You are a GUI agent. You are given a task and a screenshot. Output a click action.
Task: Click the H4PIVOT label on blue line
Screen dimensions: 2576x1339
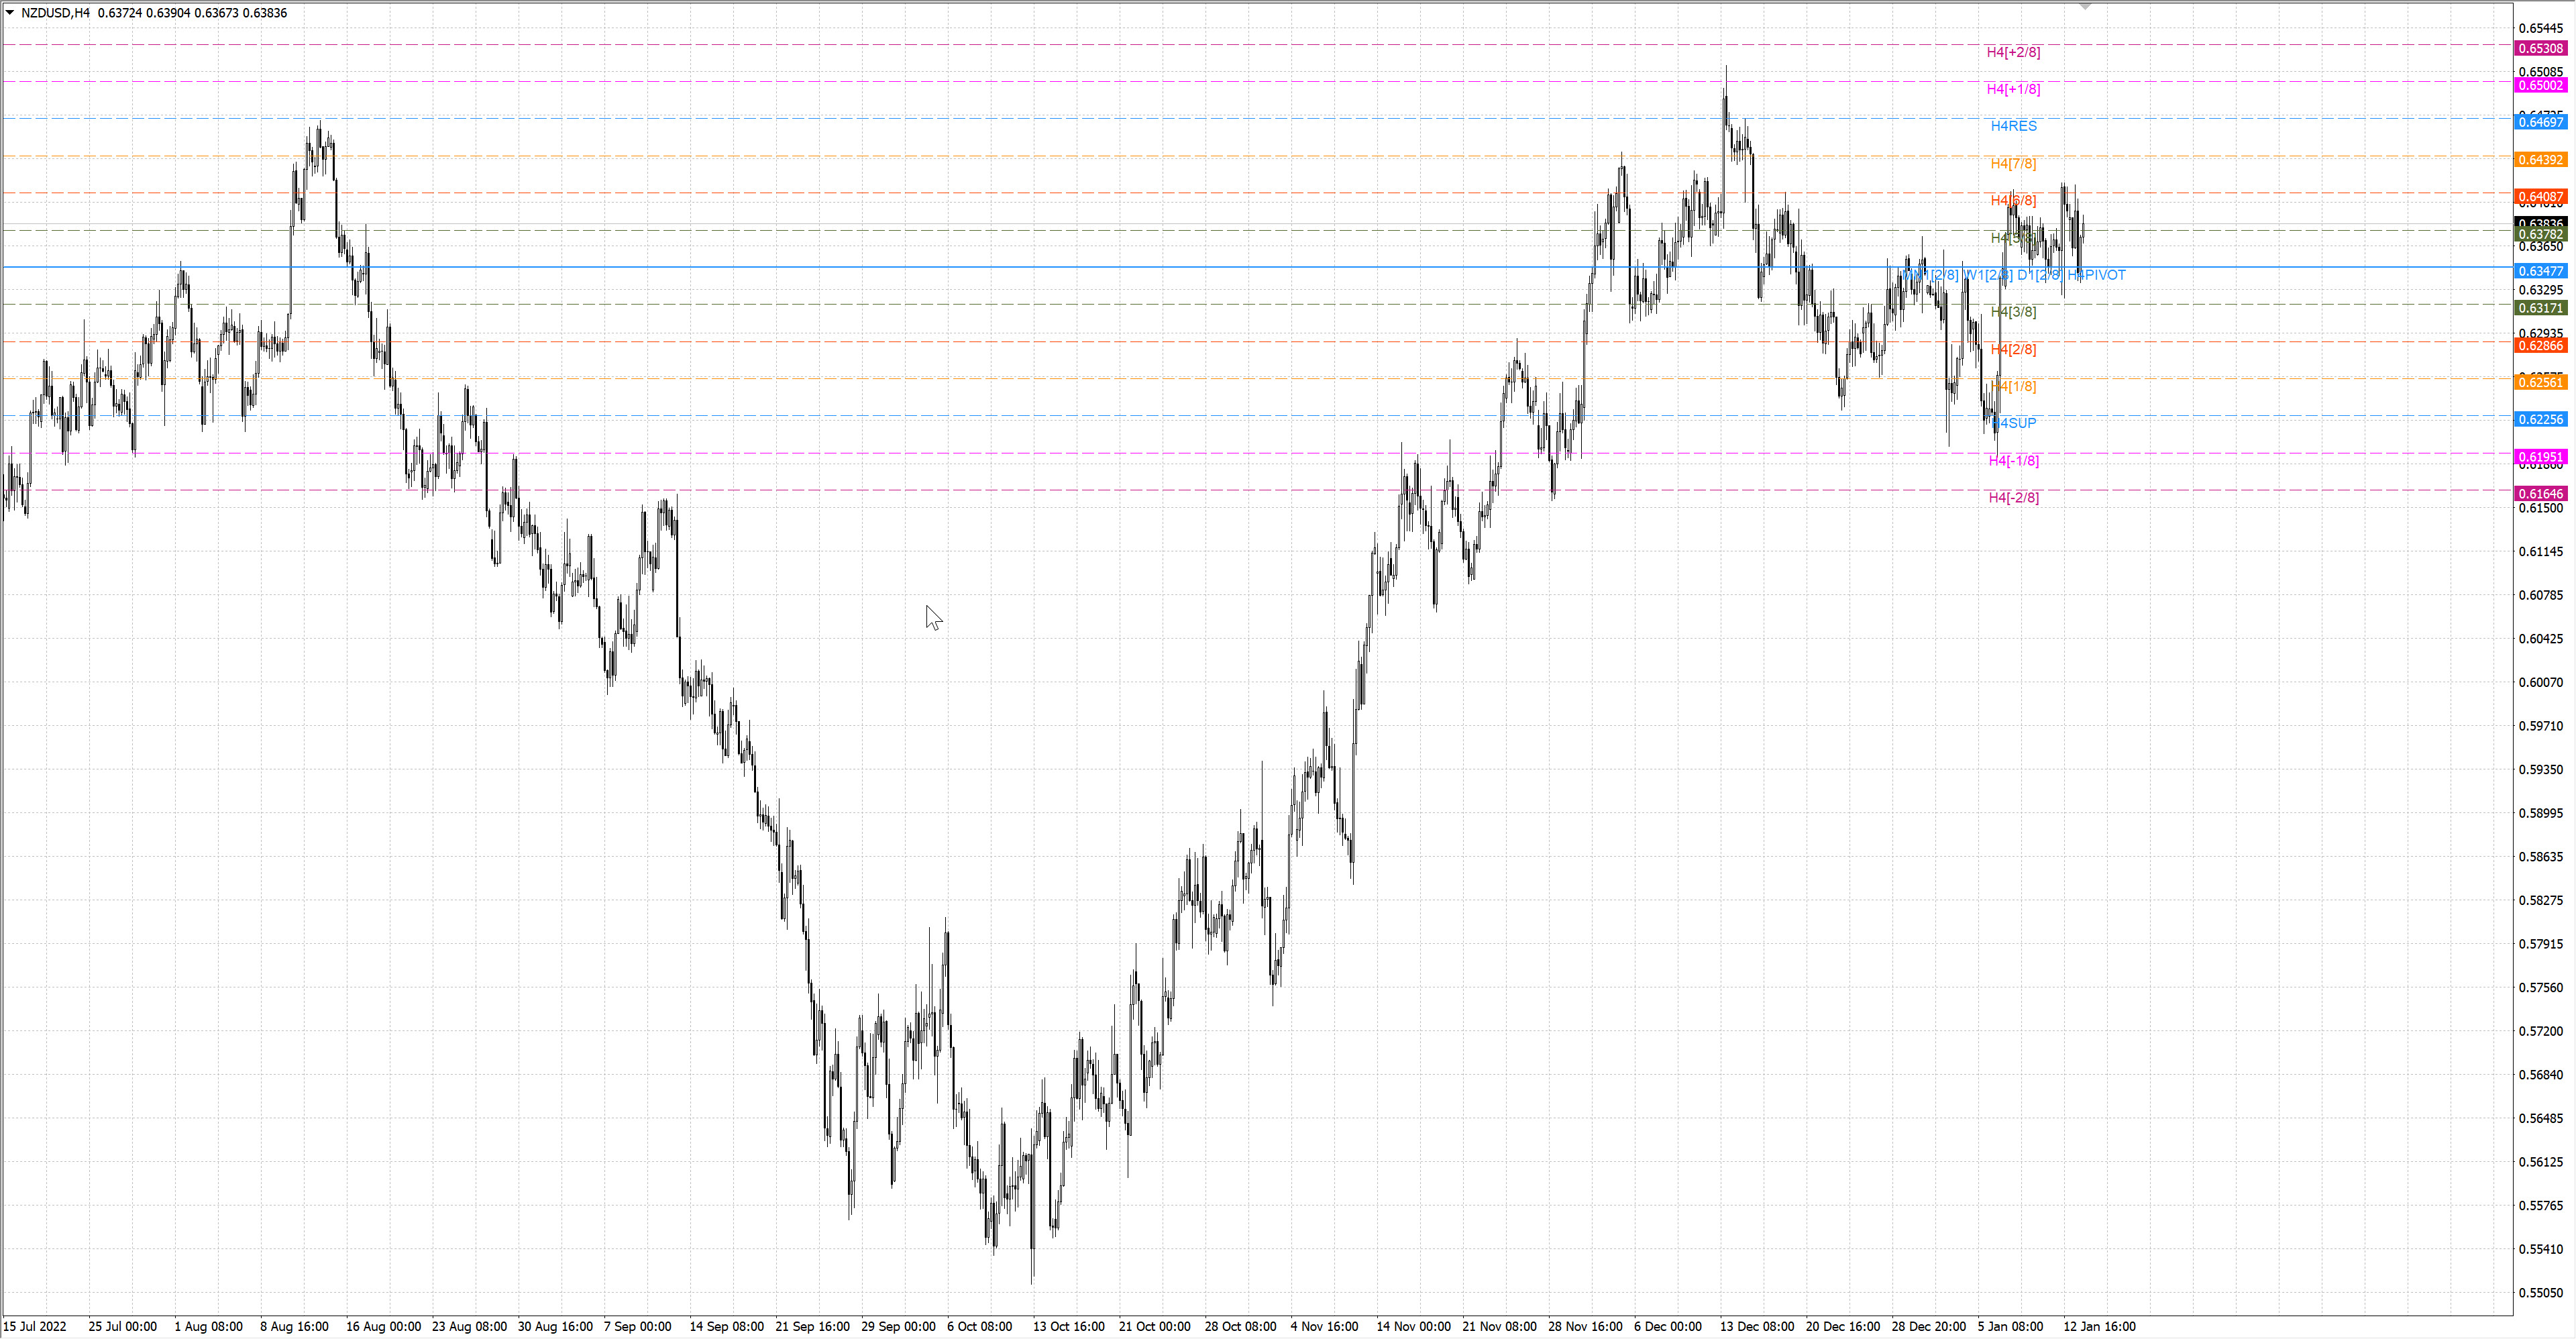[x=2097, y=275]
